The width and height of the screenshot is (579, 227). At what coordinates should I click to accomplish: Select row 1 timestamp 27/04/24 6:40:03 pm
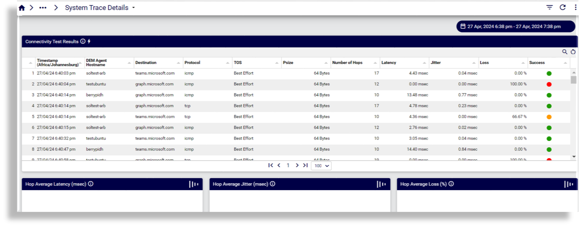[56, 73]
